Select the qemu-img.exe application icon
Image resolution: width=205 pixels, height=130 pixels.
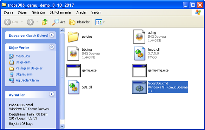point(139,70)
